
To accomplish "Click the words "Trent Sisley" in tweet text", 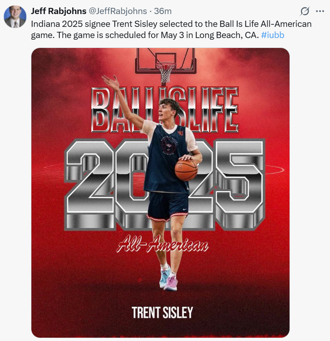I will tap(135, 24).
